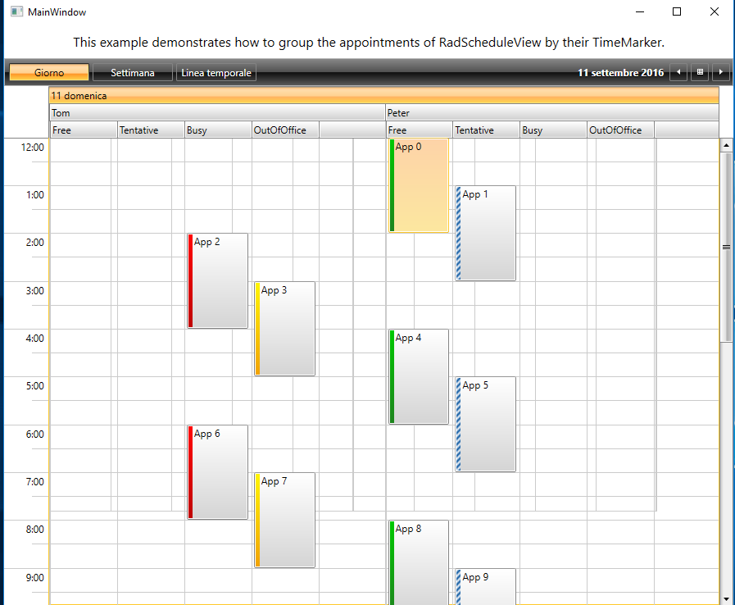735x605 pixels.
Task: Select the App 1 appointment
Action: click(x=486, y=233)
